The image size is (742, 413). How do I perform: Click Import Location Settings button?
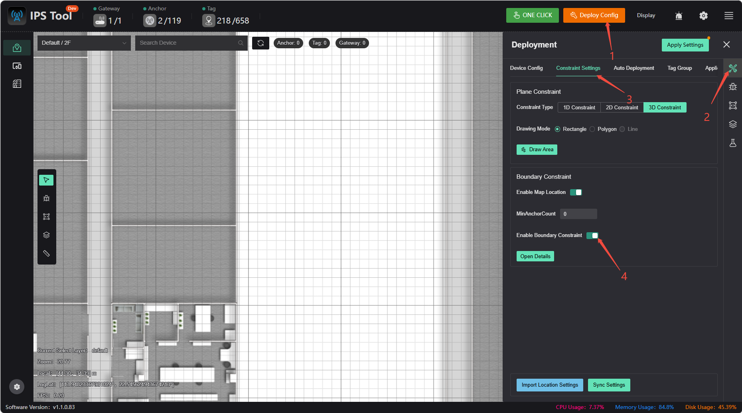[x=550, y=385]
